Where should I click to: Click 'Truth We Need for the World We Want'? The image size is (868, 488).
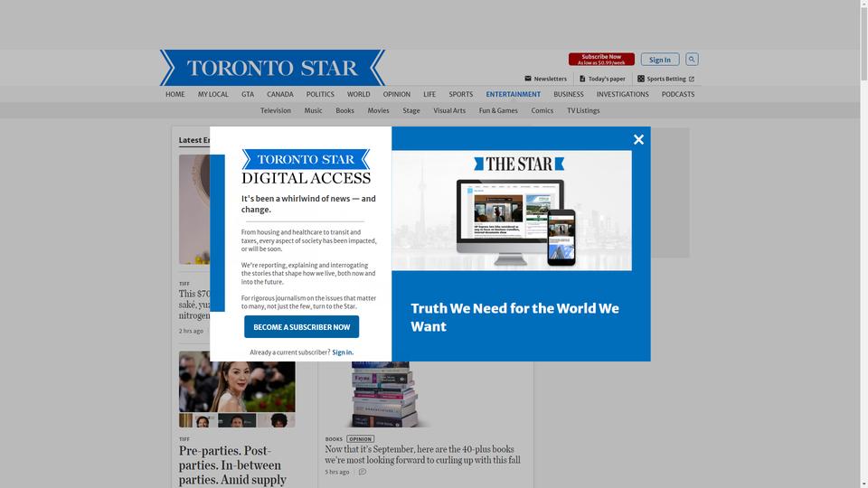pos(514,317)
